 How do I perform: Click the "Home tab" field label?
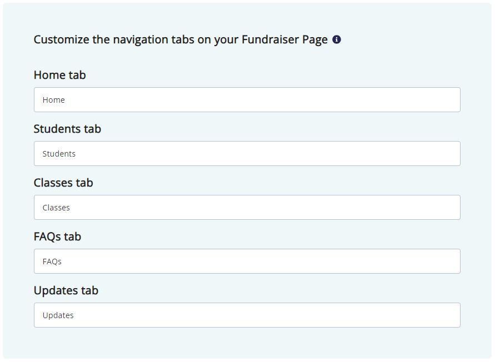pyautogui.click(x=59, y=75)
